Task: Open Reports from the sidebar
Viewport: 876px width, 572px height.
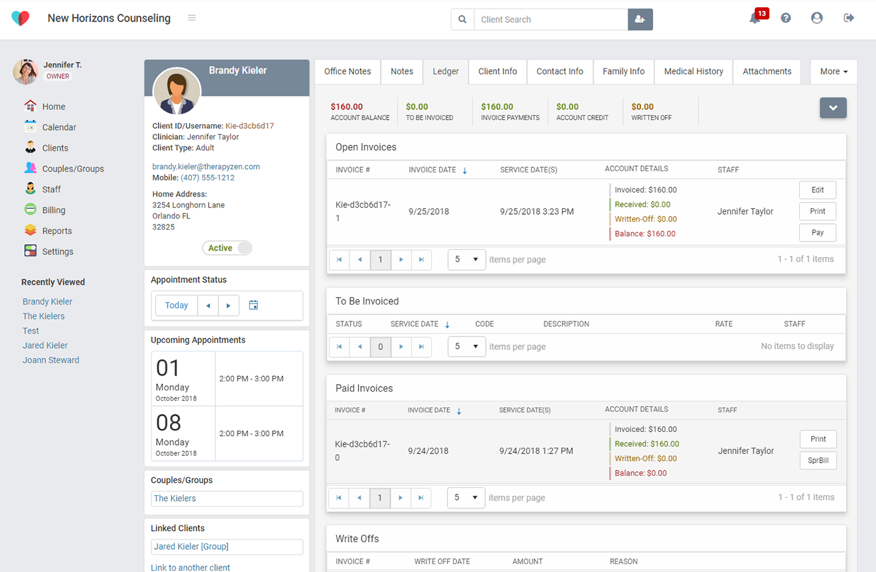Action: (57, 231)
